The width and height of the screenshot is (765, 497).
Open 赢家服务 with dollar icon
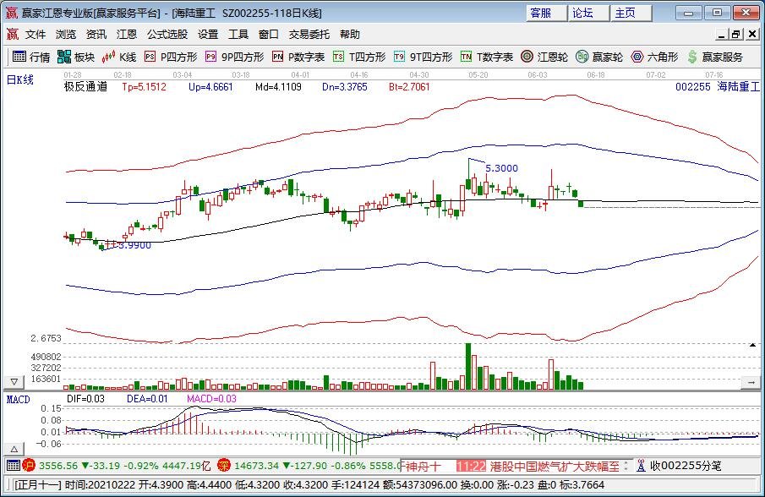715,57
